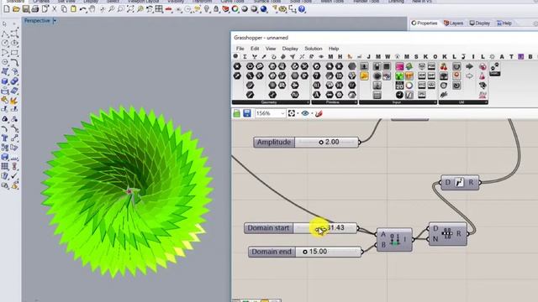Switch to the Display panel tab
Image resolution: width=538 pixels, height=302 pixels.
tap(480, 23)
